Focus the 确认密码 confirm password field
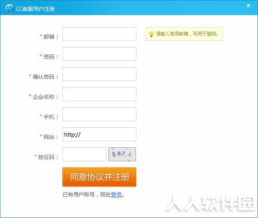 tap(99, 74)
